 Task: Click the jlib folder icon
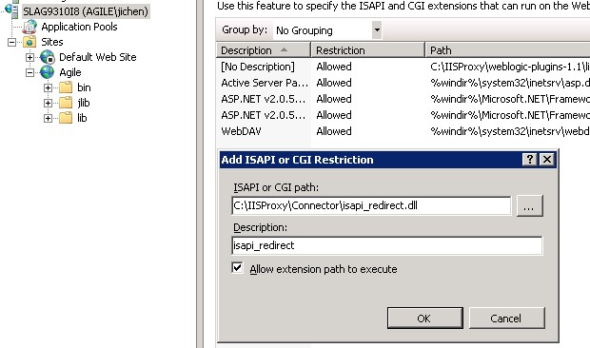click(66, 103)
